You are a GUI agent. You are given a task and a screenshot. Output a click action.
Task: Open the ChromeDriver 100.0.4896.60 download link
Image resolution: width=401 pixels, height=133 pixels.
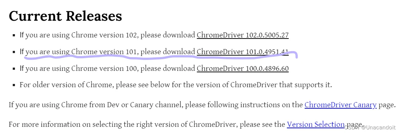tap(243, 68)
